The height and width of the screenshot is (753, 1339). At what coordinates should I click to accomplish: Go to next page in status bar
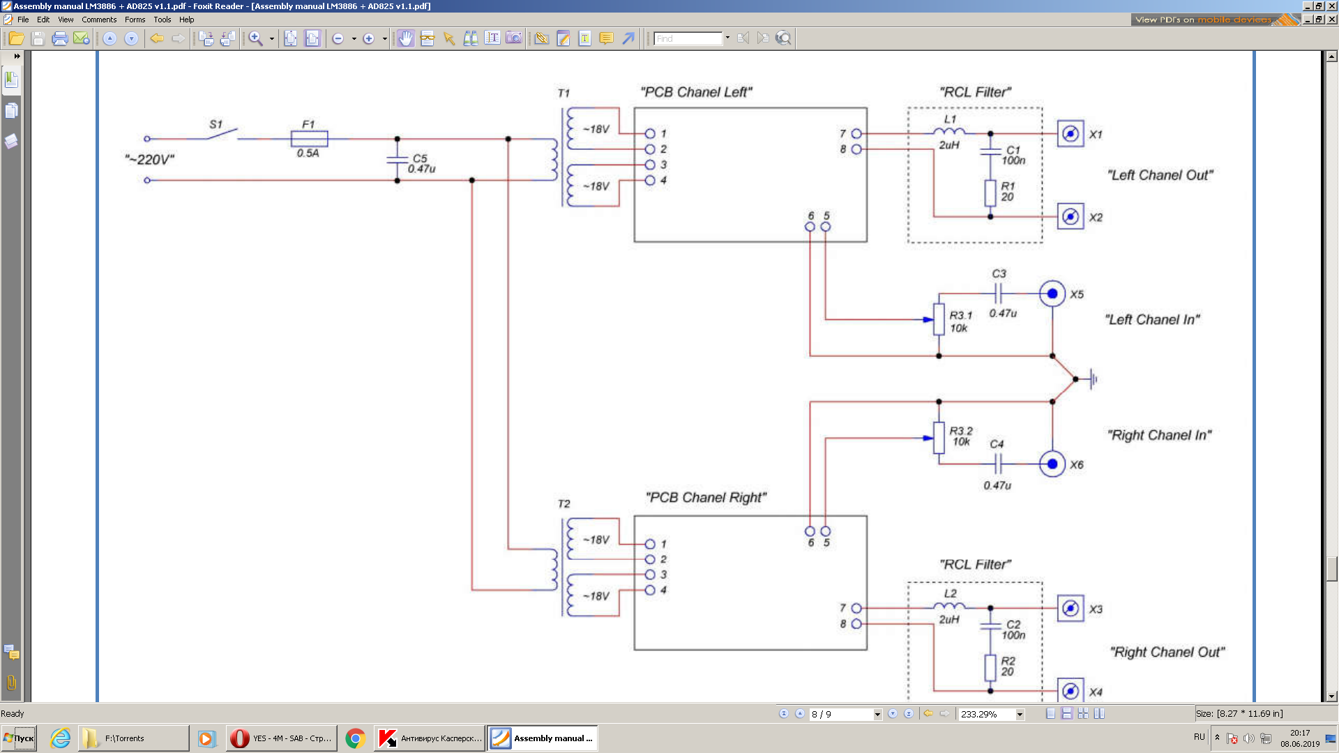[893, 713]
